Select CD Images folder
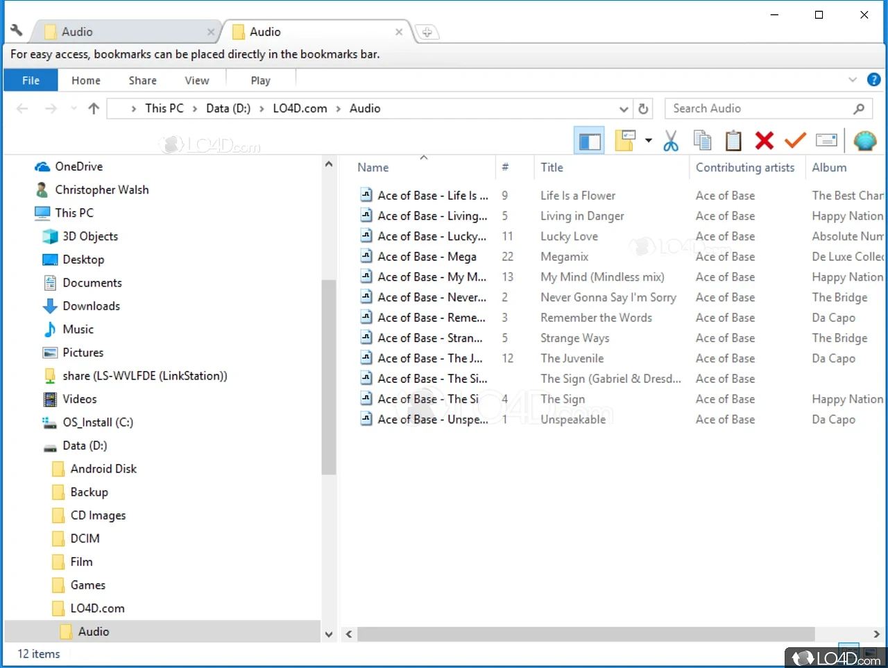888x668 pixels. (x=98, y=515)
